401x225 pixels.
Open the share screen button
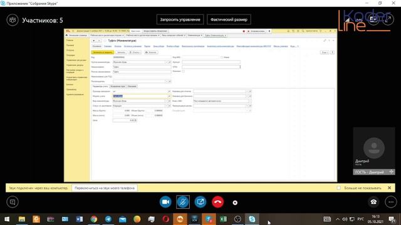[200, 202]
